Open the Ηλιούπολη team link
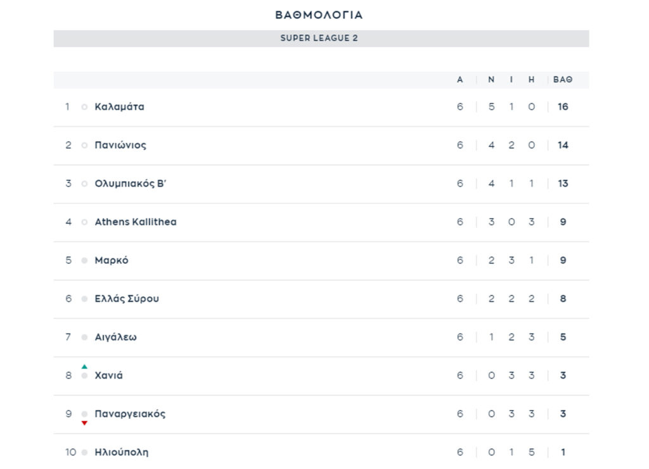Viewport: 649px width, 469px height. 122,453
